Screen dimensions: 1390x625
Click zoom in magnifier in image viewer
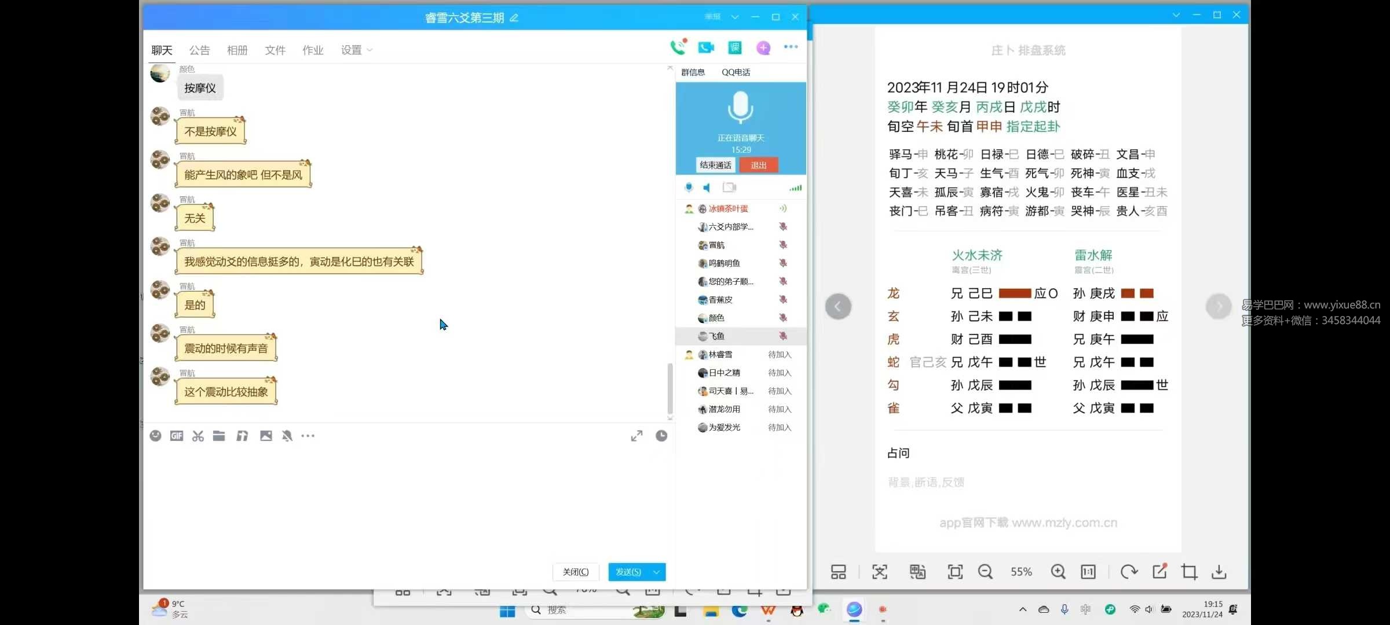(1058, 572)
